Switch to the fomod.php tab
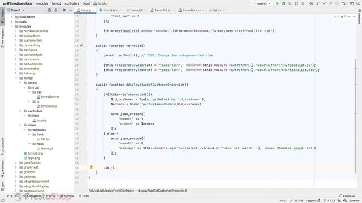362x203 pixels. 110,10
